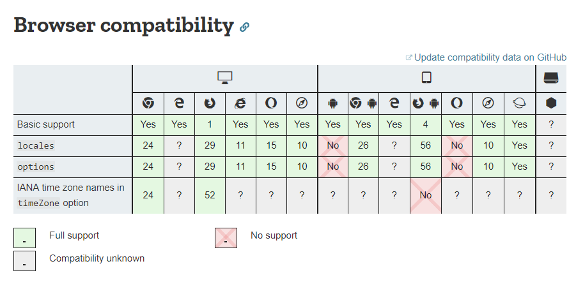This screenshot has height=296, width=576.
Task: Expand the Firefox 52 IANA time zone cell
Action: coord(210,195)
